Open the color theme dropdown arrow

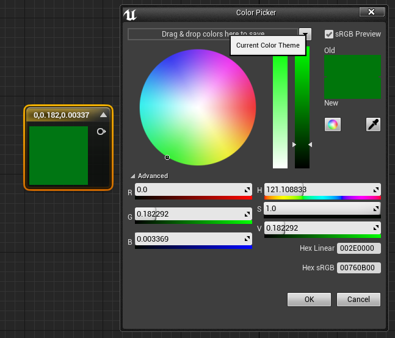pos(305,34)
